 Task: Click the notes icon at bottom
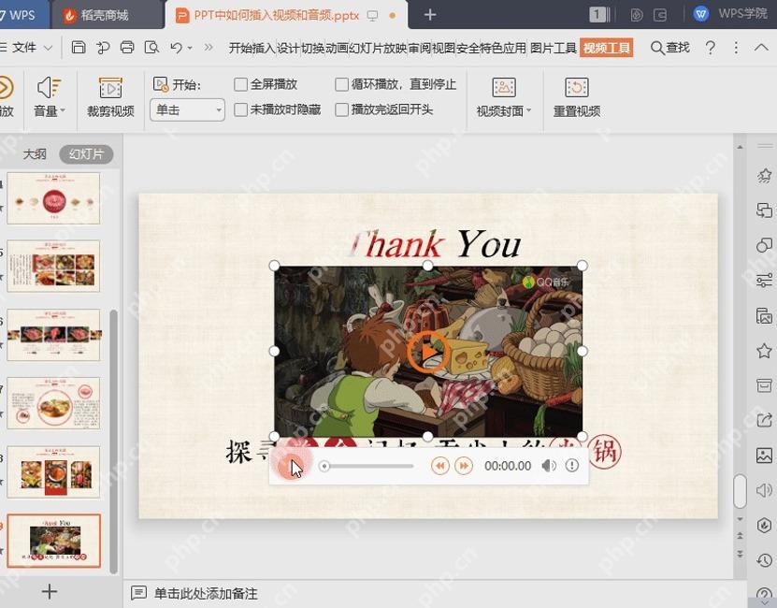click(x=138, y=593)
